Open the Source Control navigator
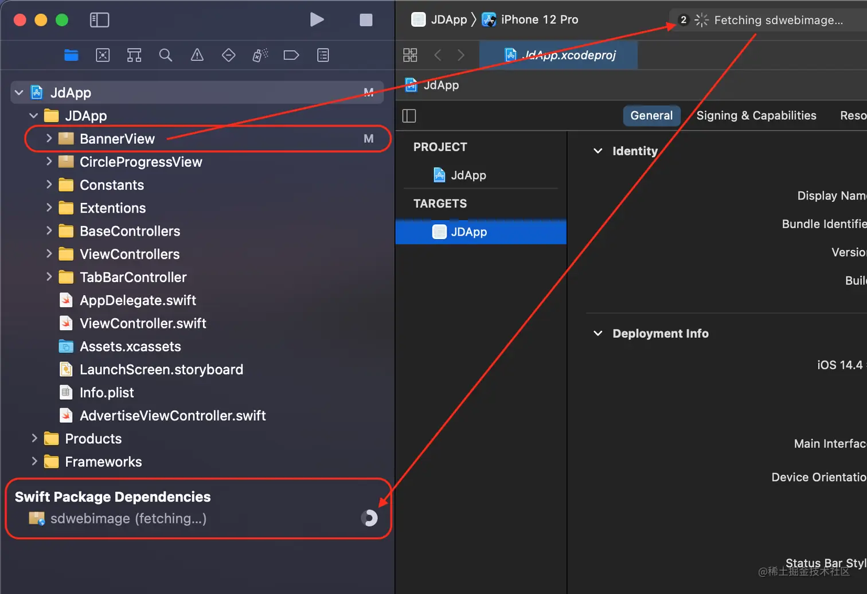Image resolution: width=867 pixels, height=594 pixels. 103,55
